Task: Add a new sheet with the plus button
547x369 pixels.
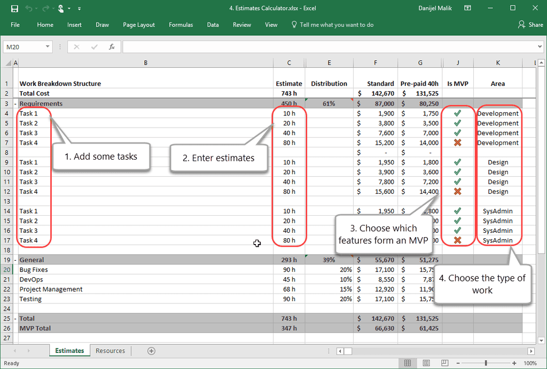Action: (151, 350)
